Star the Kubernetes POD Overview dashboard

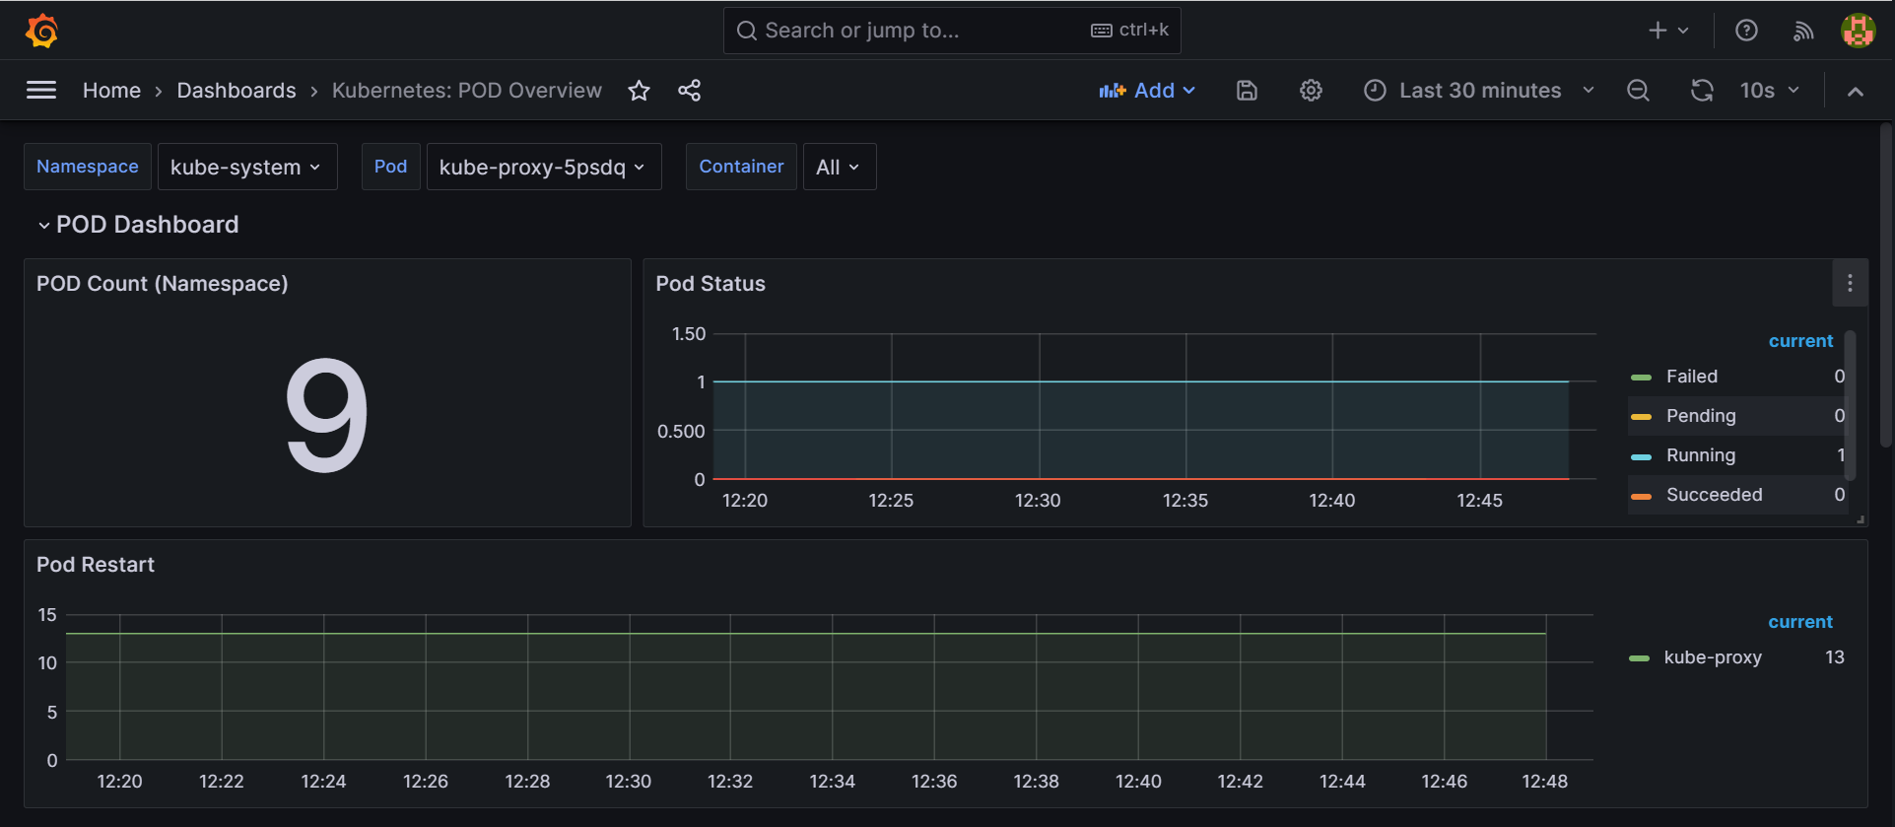point(639,91)
